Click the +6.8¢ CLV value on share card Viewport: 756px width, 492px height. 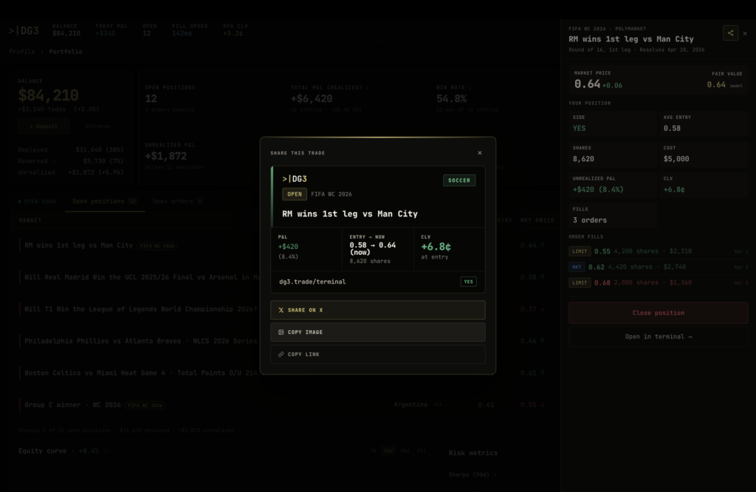(436, 247)
